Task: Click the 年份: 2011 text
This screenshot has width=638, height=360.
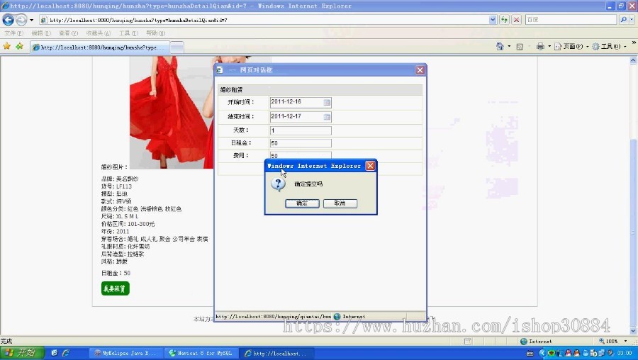Action: (115, 232)
